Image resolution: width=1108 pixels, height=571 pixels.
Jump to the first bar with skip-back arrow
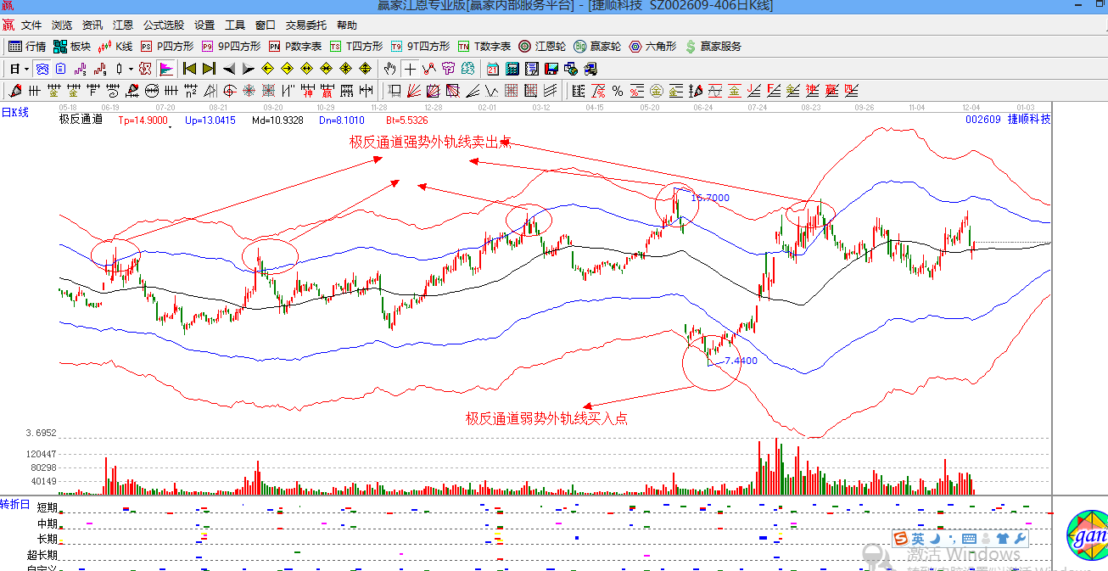(188, 69)
